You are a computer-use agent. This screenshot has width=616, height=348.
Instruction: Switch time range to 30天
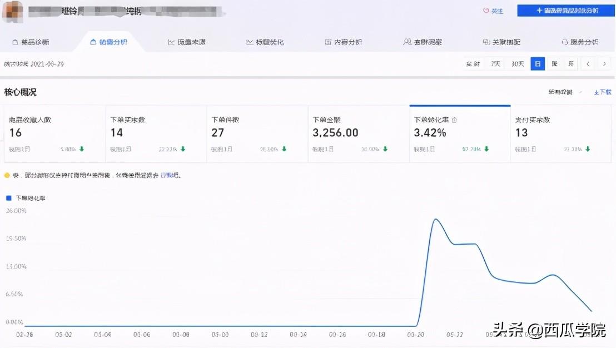click(518, 64)
